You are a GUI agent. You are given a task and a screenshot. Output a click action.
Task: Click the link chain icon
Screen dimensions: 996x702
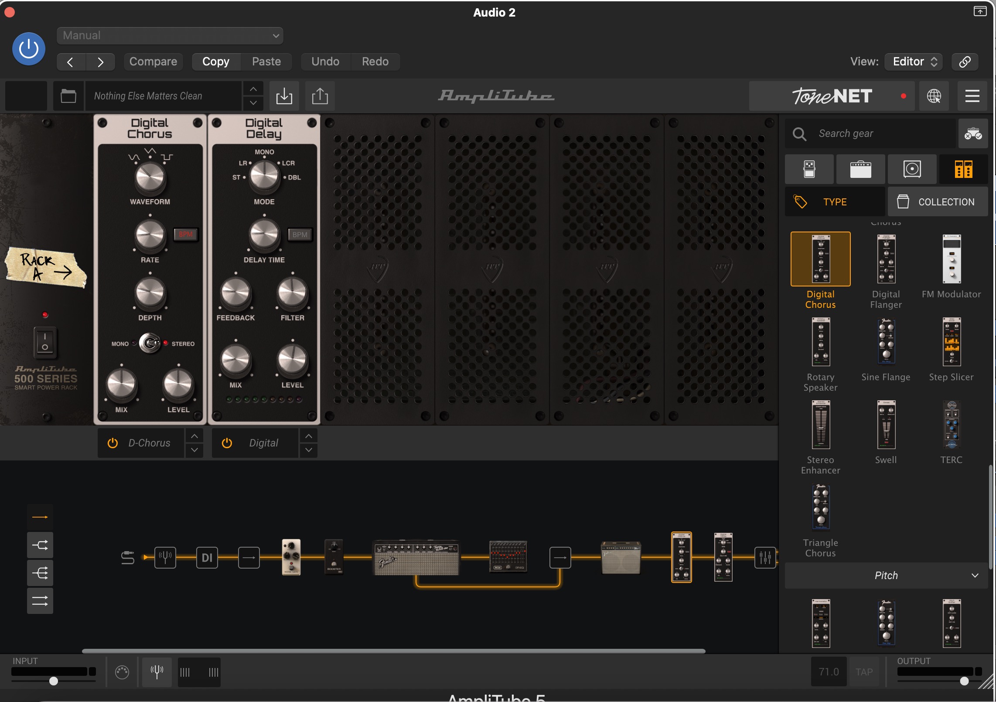[x=965, y=61]
